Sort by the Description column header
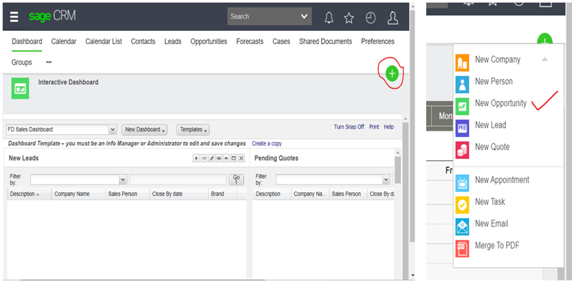This screenshot has width=572, height=287. [23, 194]
